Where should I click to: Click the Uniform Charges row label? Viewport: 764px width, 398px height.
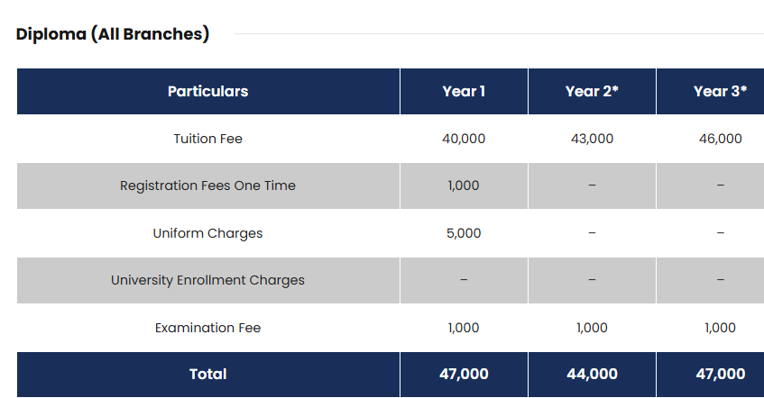tap(207, 233)
